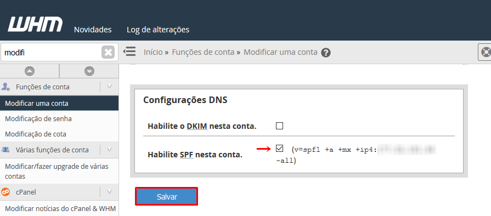Enable the DKIM checkbox
Viewport: 491px width, 216px height.
pos(279,126)
